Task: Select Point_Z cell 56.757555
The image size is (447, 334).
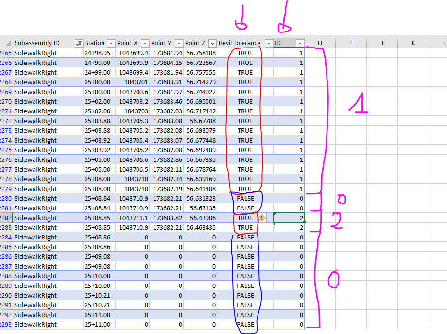Action: tap(200, 73)
